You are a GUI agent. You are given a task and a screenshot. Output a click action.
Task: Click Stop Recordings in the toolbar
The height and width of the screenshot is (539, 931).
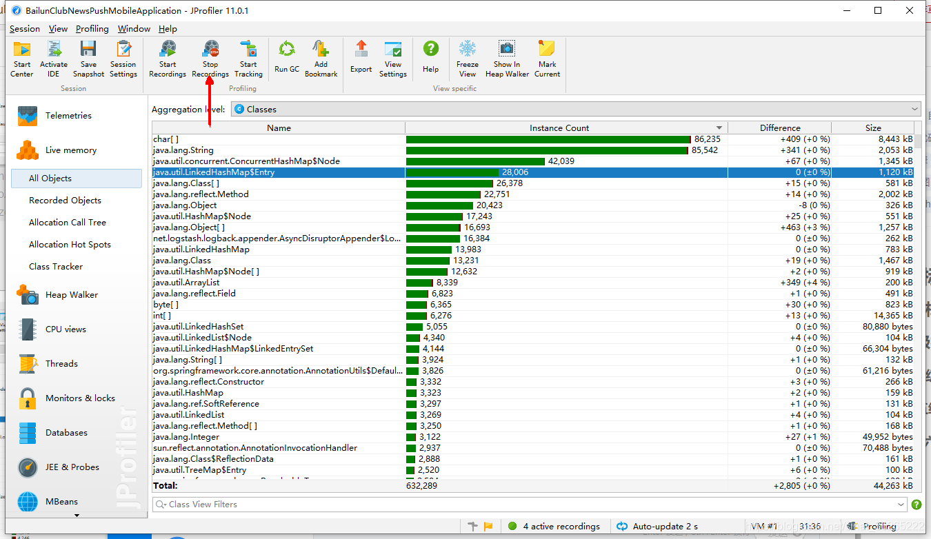tap(210, 59)
